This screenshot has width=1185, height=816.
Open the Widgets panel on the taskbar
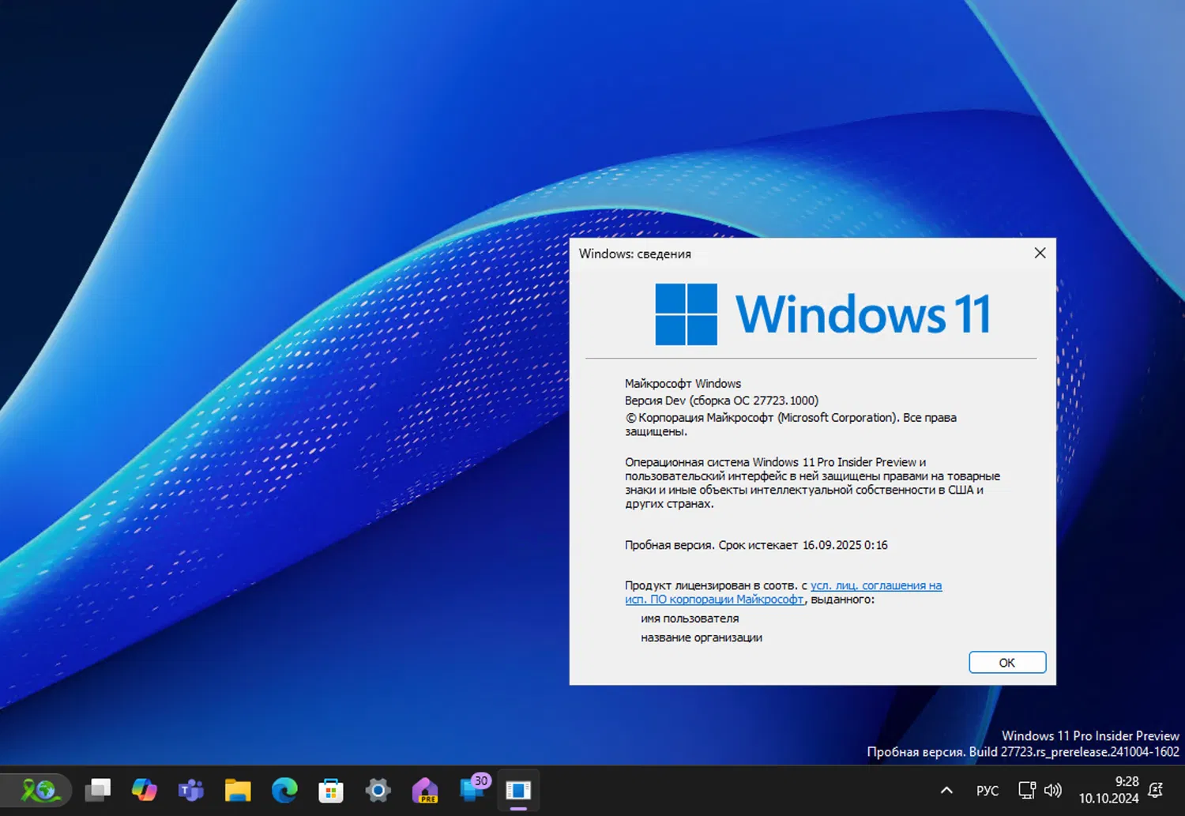[x=38, y=790]
